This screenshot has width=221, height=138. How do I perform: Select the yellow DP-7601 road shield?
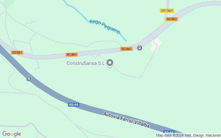click(167, 11)
